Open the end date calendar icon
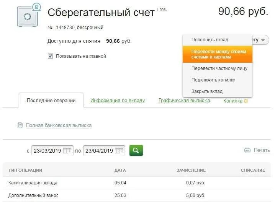Screen dimensions: 275x210 click(x=119, y=150)
